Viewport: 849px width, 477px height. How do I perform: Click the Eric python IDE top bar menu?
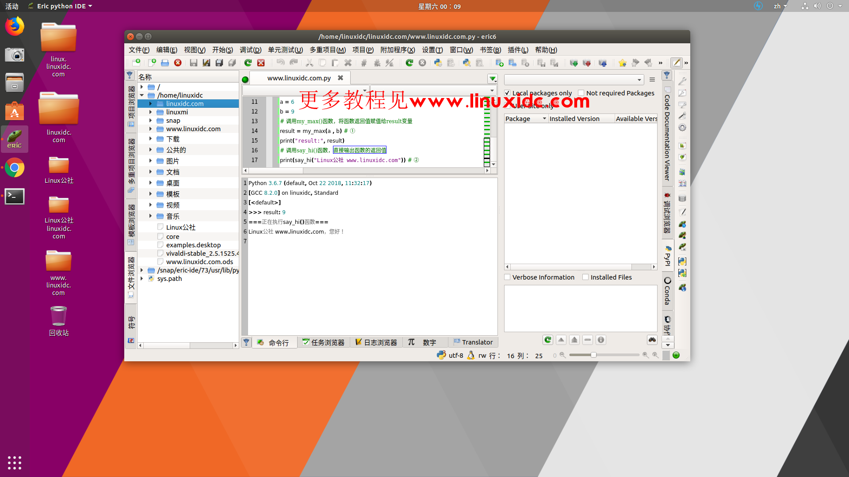coord(60,6)
